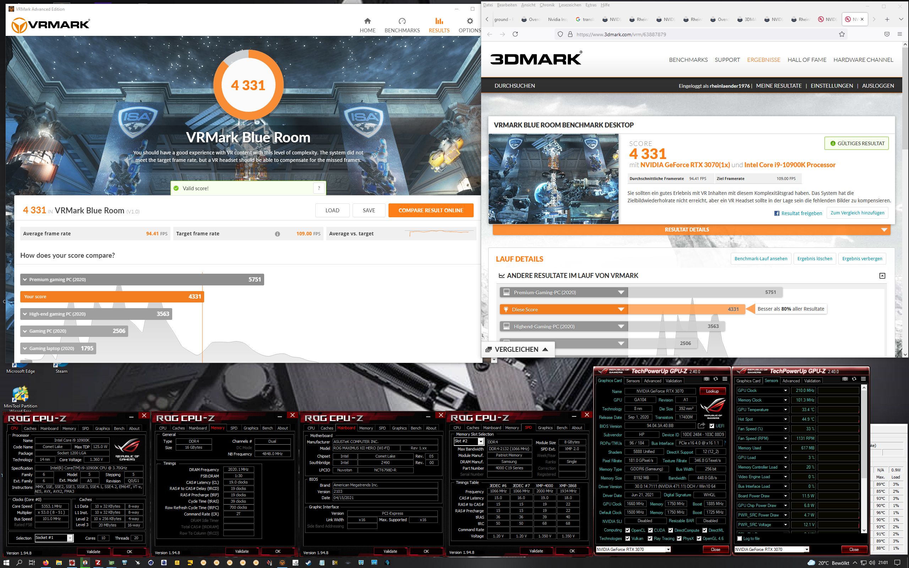Open VRMark BENCHMARKS gauge icon
This screenshot has width=909, height=568.
tap(402, 21)
